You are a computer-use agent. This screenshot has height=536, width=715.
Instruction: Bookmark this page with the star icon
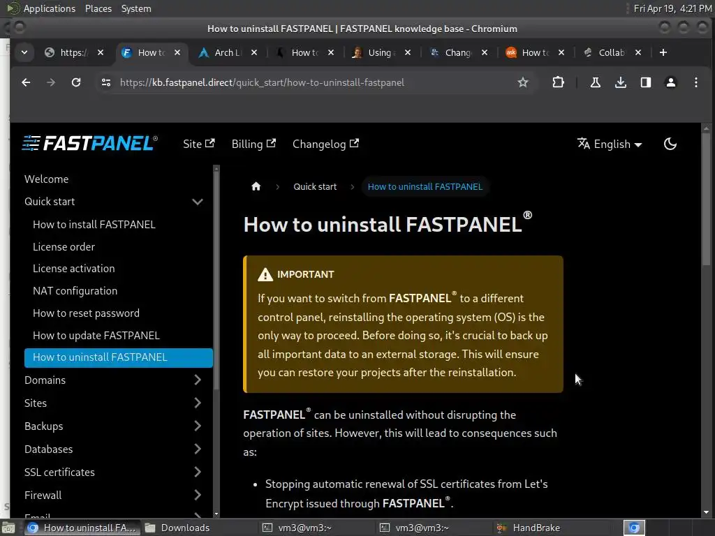click(523, 82)
